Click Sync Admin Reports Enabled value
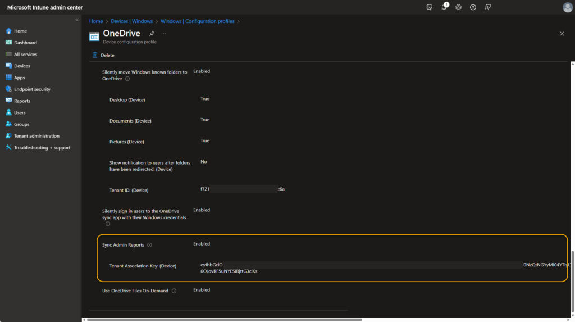The image size is (575, 322). pyautogui.click(x=202, y=244)
